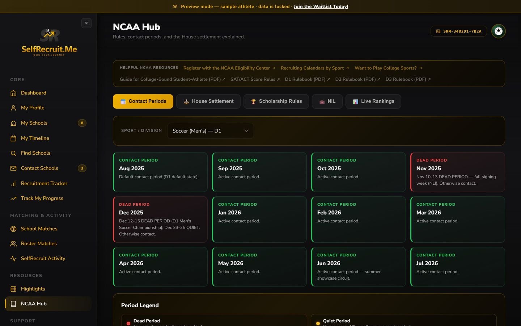Click the Jan 2026 card heading
Screen dimensions: 521x326
tap(229, 213)
